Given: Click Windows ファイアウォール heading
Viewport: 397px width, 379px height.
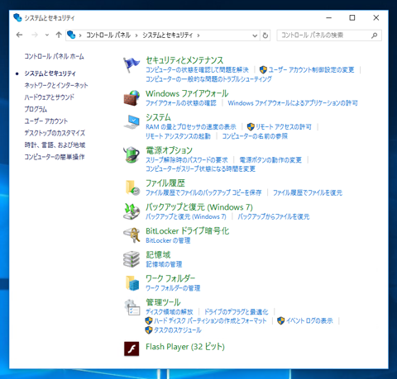Looking at the screenshot, I should tap(187, 93).
